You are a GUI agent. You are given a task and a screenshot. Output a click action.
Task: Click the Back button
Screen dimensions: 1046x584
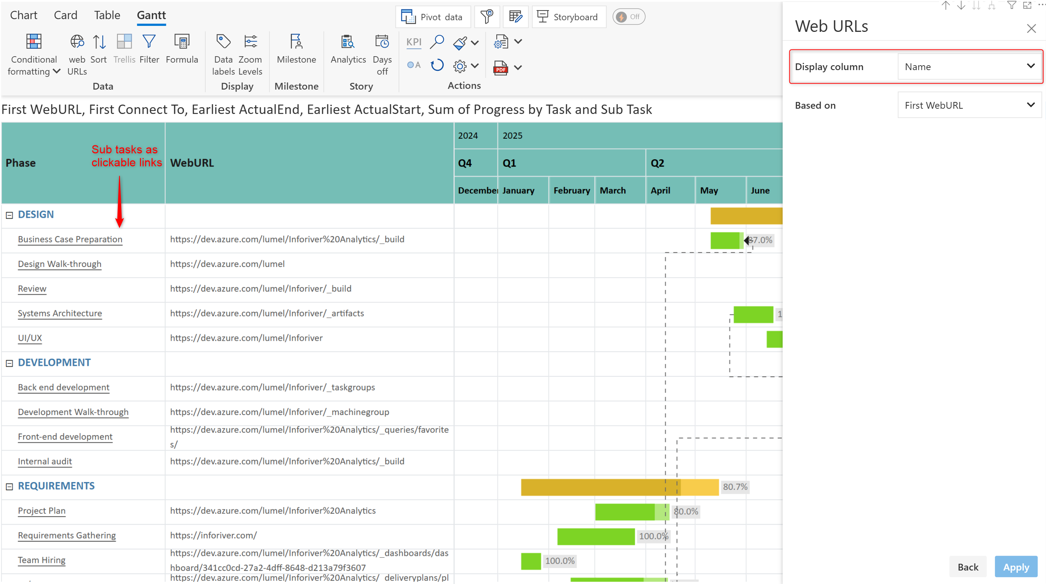tap(968, 566)
